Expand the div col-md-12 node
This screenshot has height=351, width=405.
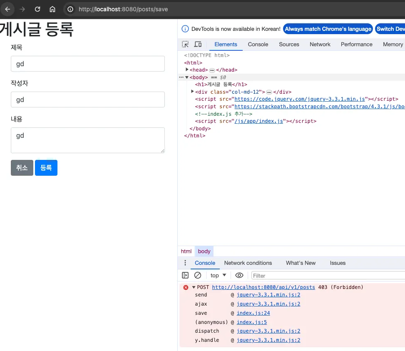[x=192, y=92]
